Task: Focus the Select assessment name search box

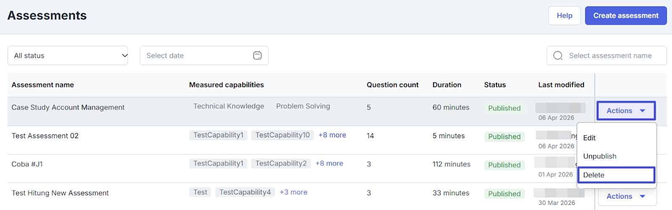Action: coord(610,55)
